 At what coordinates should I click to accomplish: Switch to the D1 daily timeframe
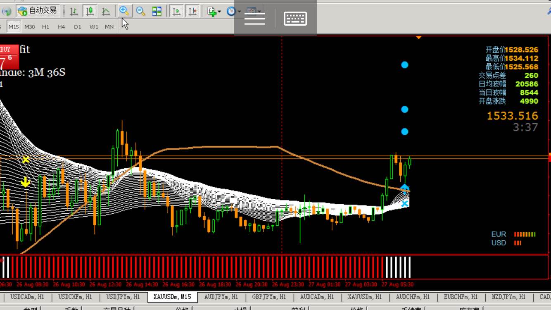[78, 27]
